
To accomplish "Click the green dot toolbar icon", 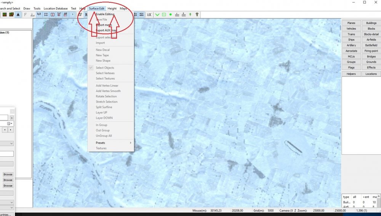I will (171, 14).
